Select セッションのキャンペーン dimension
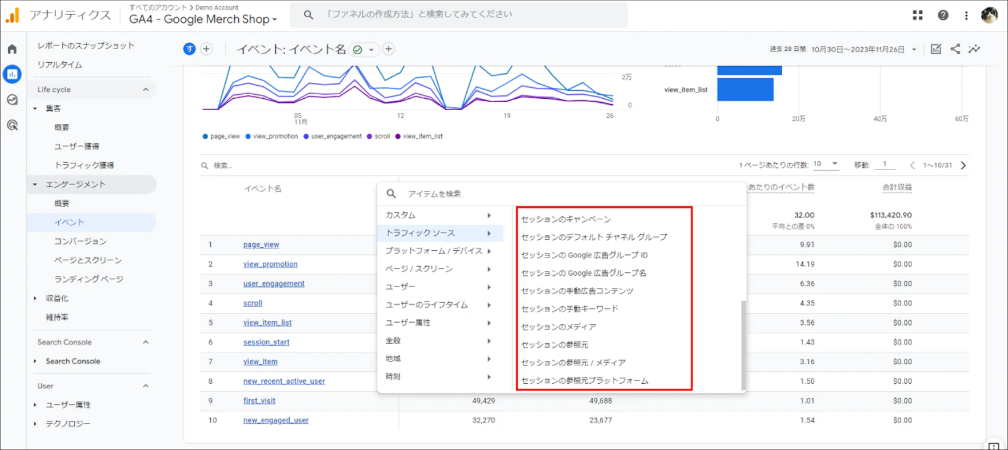The width and height of the screenshot is (1008, 450). click(x=566, y=219)
